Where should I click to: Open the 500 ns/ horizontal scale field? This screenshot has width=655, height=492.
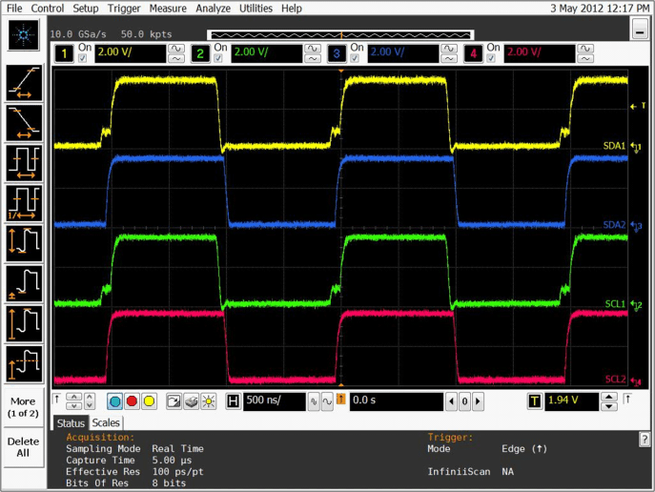[274, 401]
